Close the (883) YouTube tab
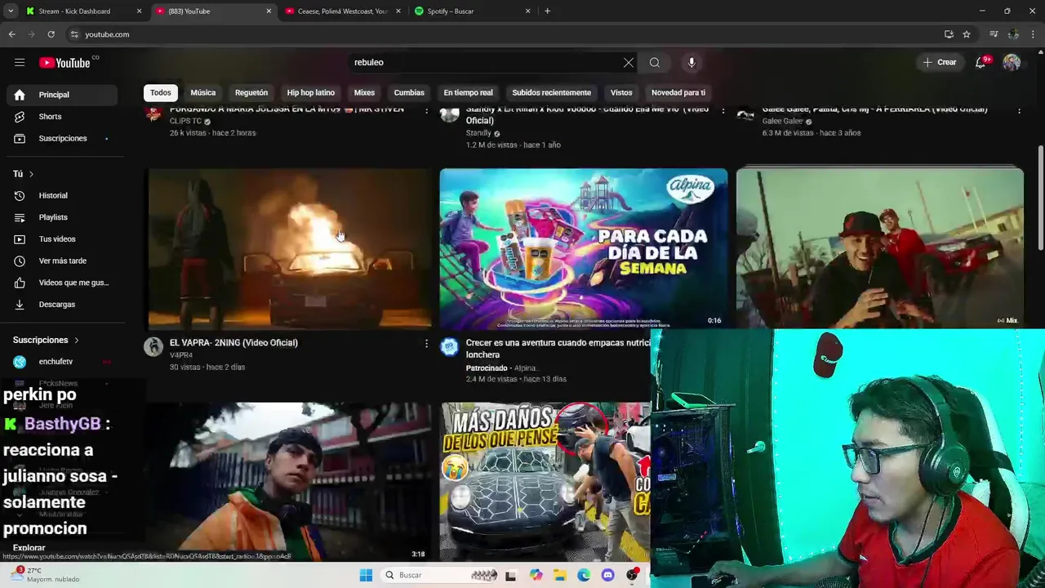The width and height of the screenshot is (1045, 588). [x=269, y=11]
